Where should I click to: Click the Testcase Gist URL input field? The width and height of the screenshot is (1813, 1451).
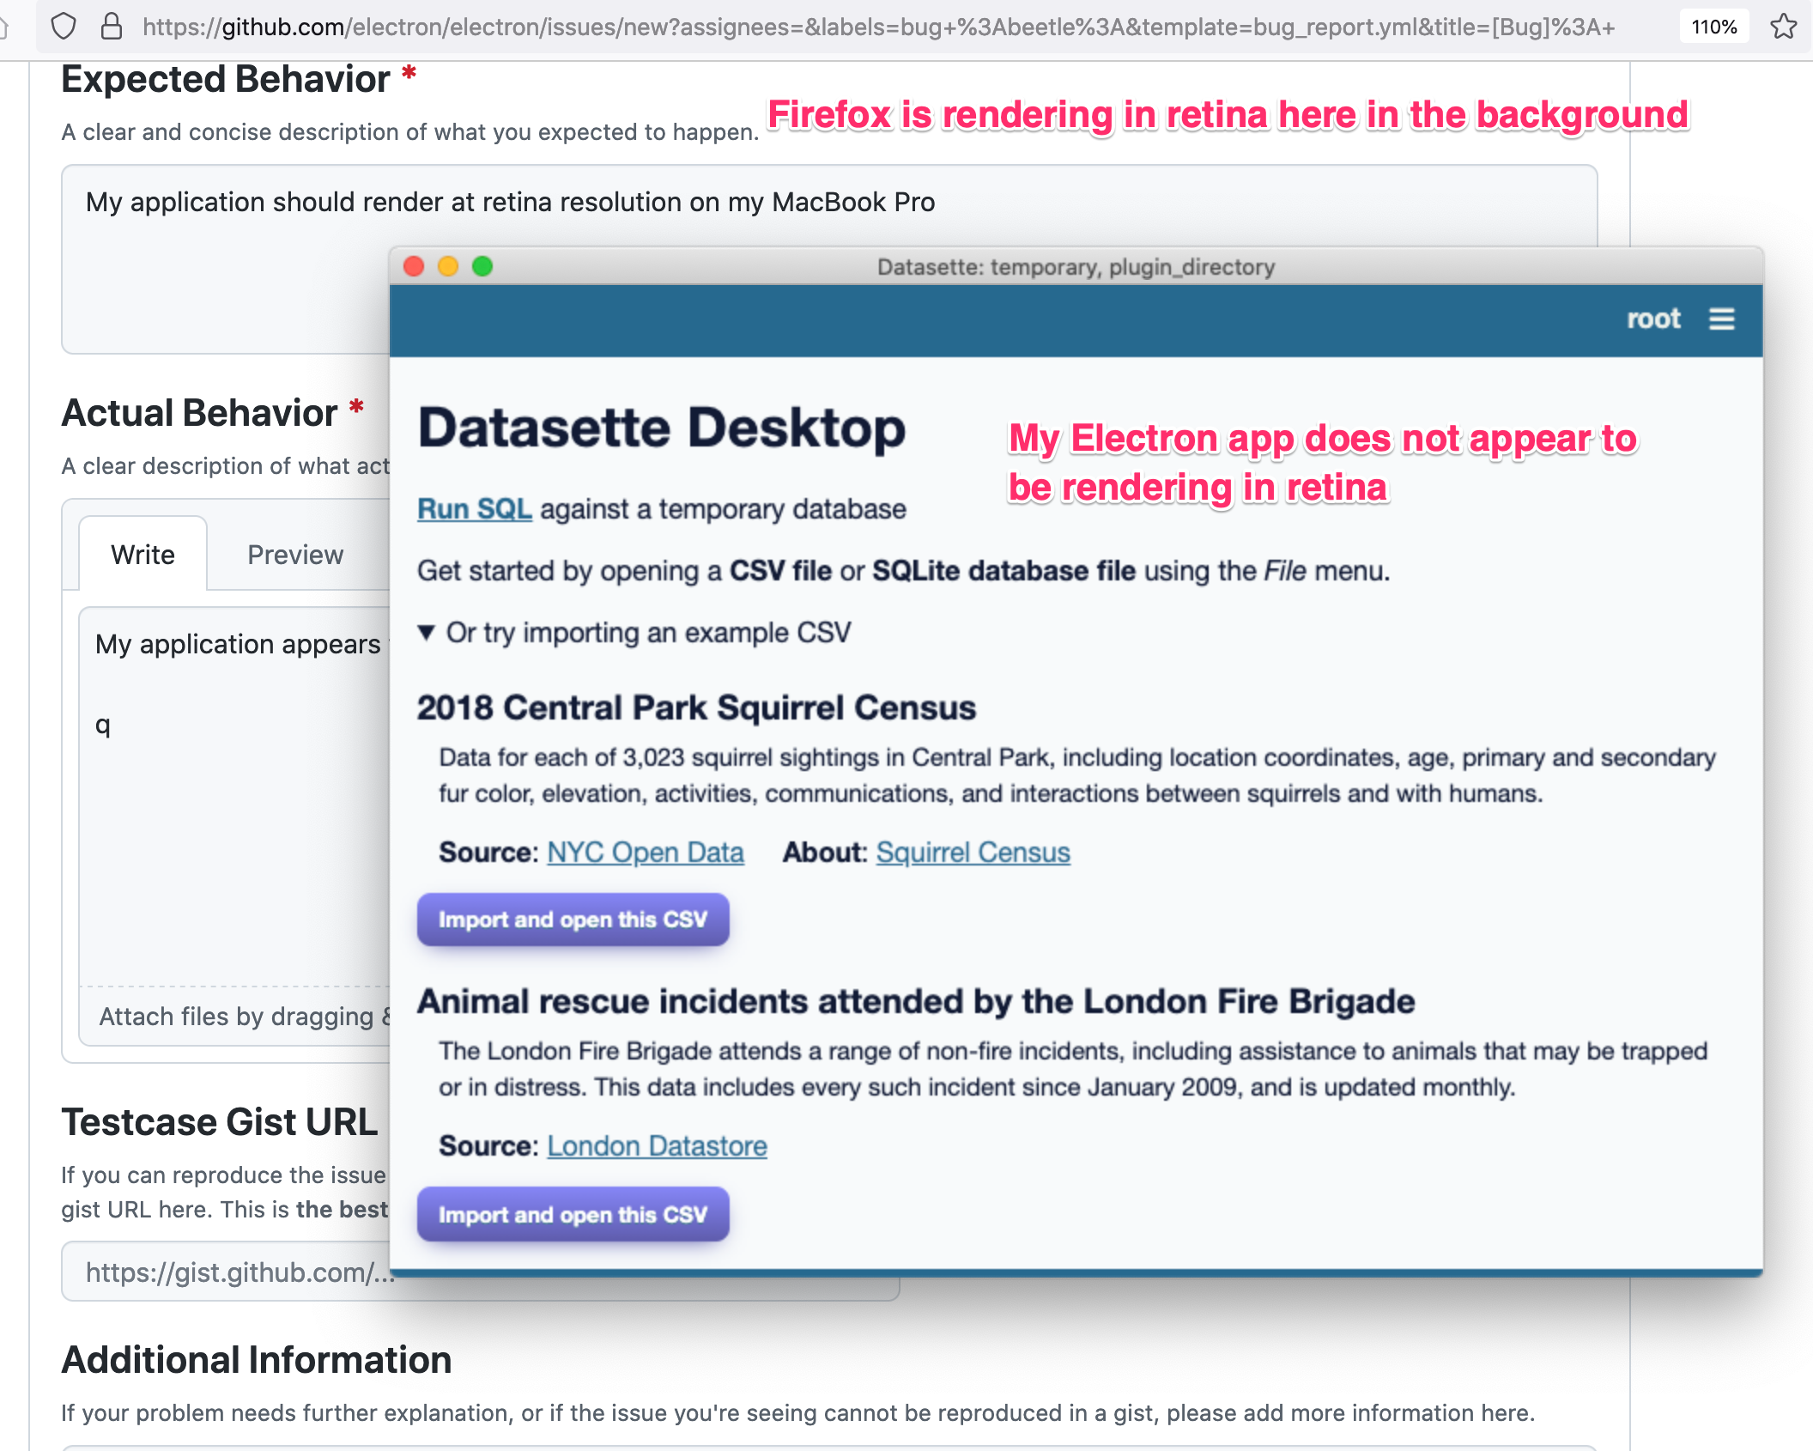[x=232, y=1272]
